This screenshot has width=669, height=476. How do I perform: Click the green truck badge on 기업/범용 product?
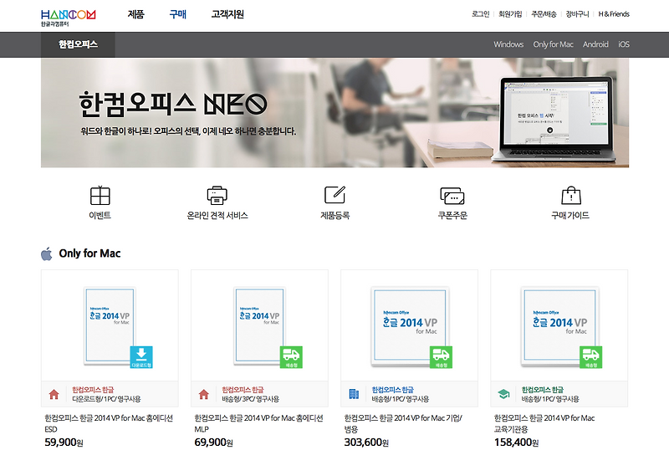click(441, 357)
